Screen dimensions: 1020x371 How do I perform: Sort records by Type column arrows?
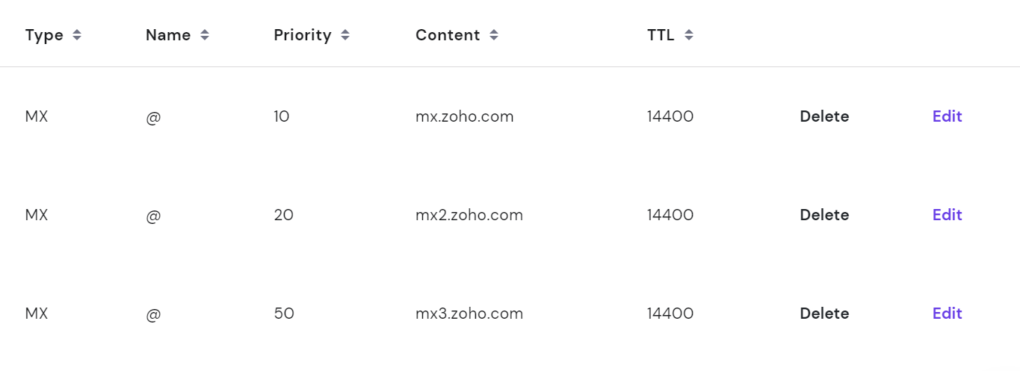tap(77, 35)
